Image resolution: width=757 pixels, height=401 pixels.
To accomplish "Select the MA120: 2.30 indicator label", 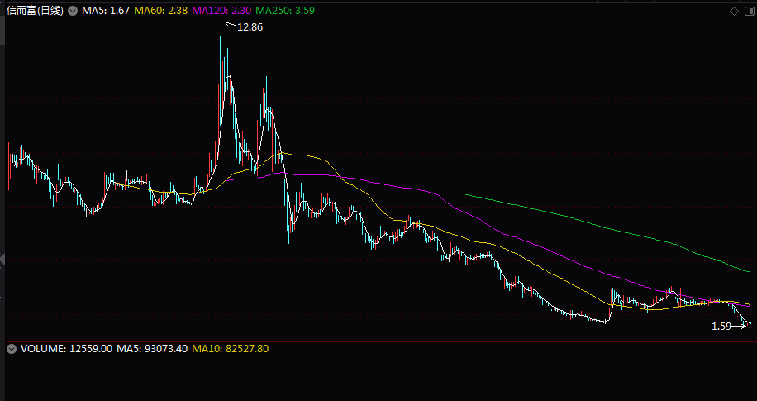I will point(221,11).
